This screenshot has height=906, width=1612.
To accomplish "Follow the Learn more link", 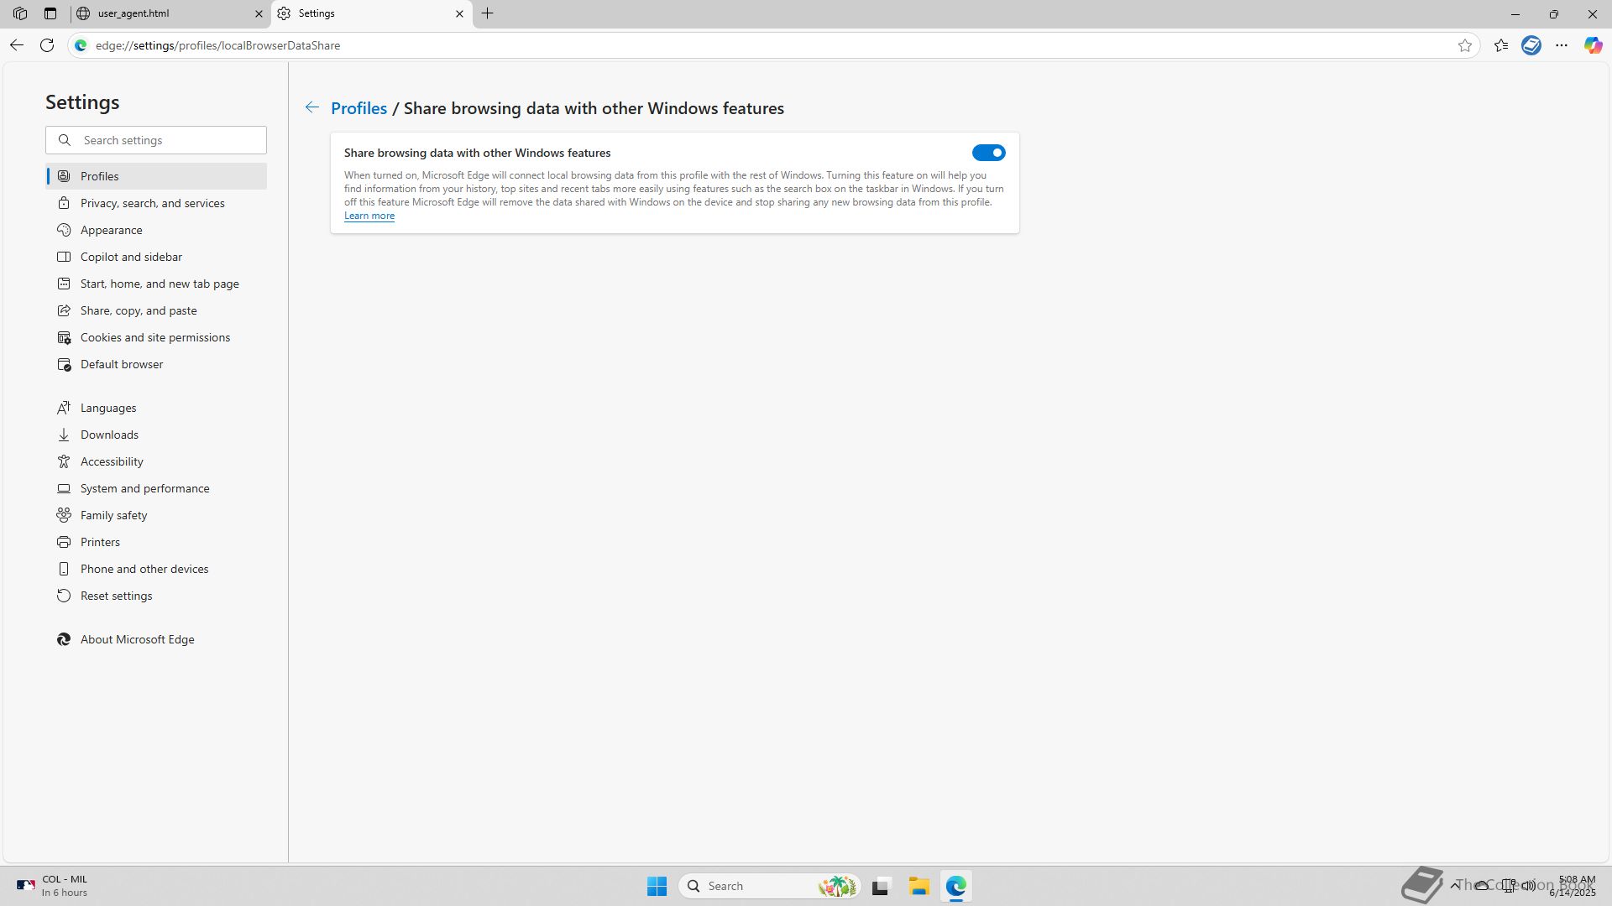I will pyautogui.click(x=369, y=216).
